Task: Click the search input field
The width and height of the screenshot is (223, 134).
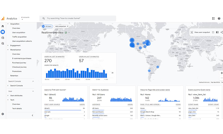Action: [78, 18]
